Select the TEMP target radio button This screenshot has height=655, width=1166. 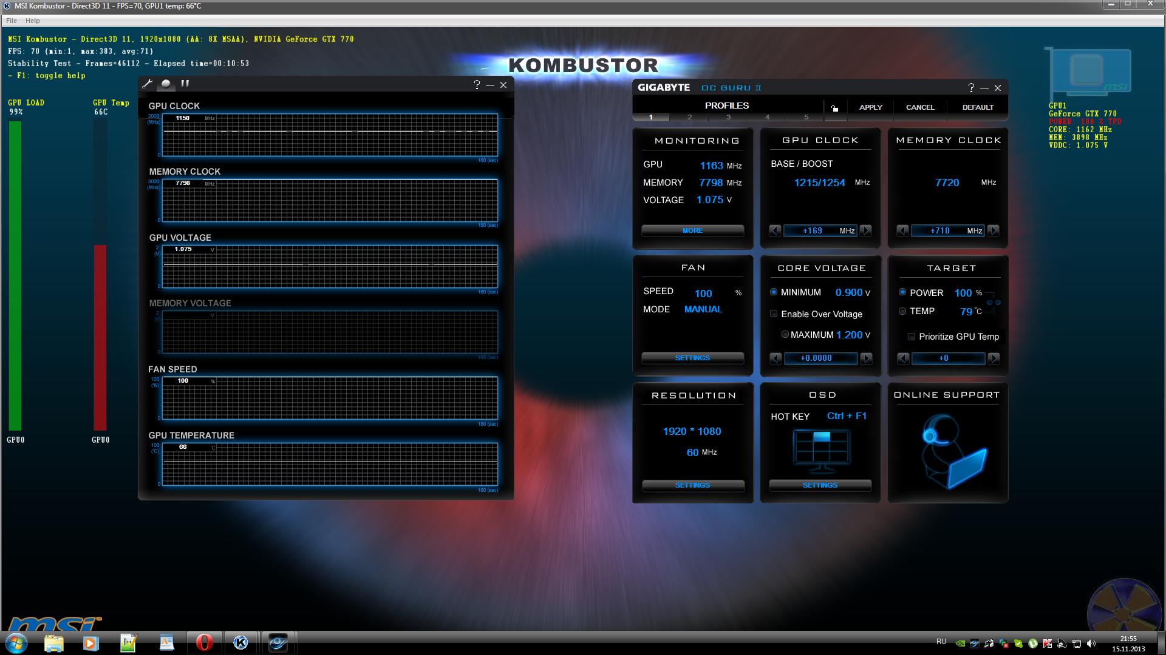coord(902,311)
